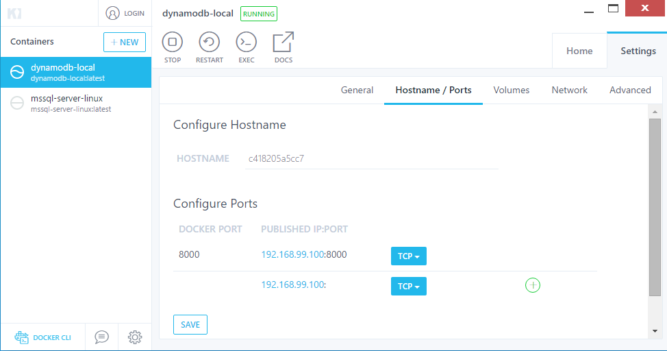
Task: Save the port configuration
Action: click(190, 324)
